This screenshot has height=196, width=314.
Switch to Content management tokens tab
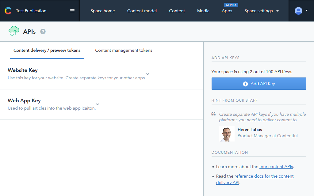(124, 50)
